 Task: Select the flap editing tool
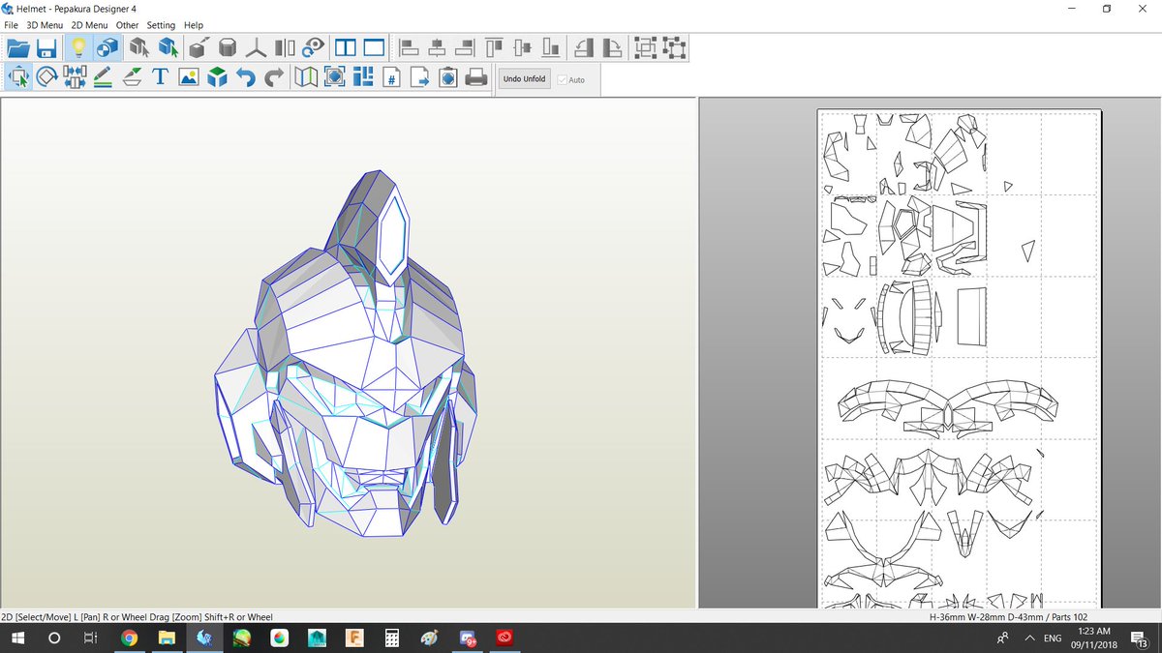click(x=132, y=77)
